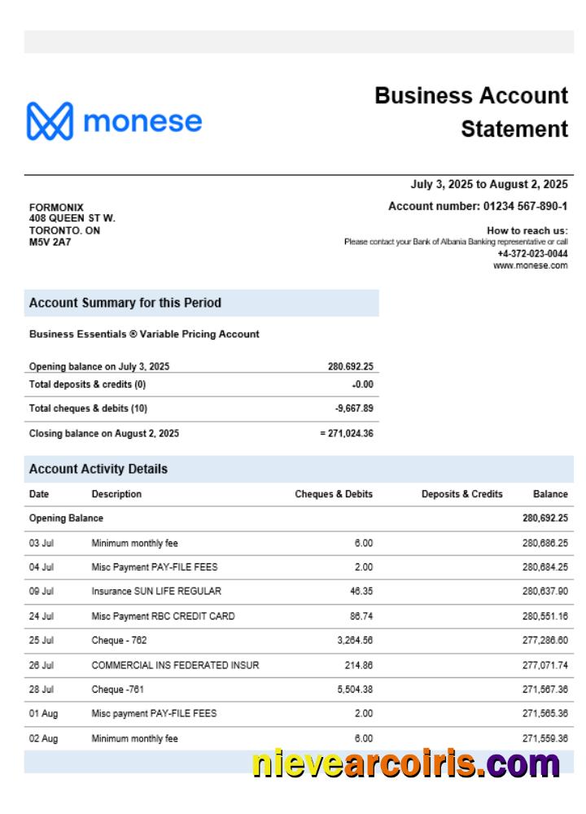The width and height of the screenshot is (586, 814).
Task: Select the COMMERCIAL INS FEDERATED INSUR entry
Action: pyautogui.click(x=175, y=665)
